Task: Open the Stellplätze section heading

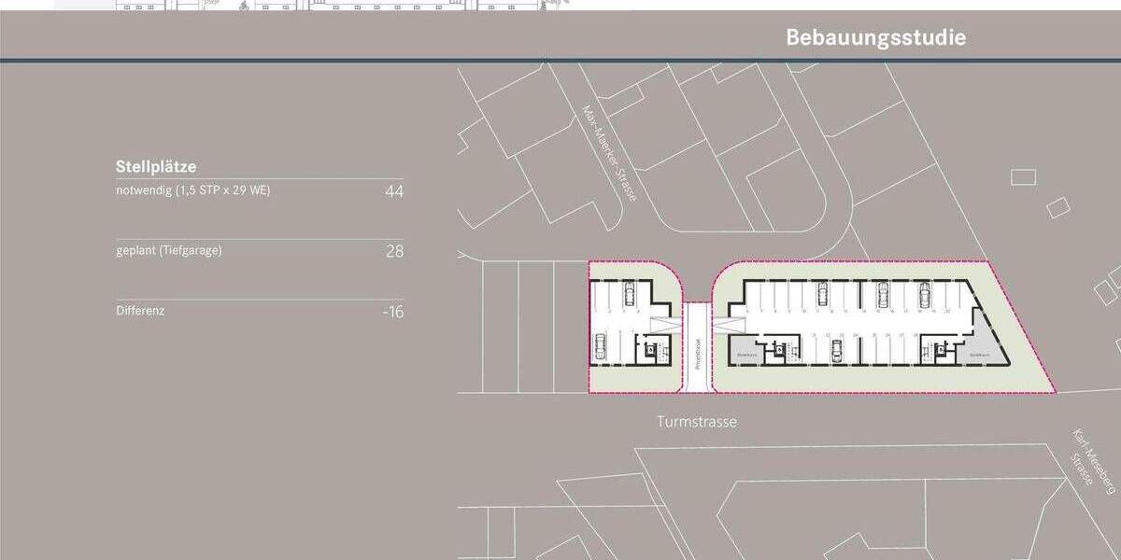Action: tap(156, 167)
